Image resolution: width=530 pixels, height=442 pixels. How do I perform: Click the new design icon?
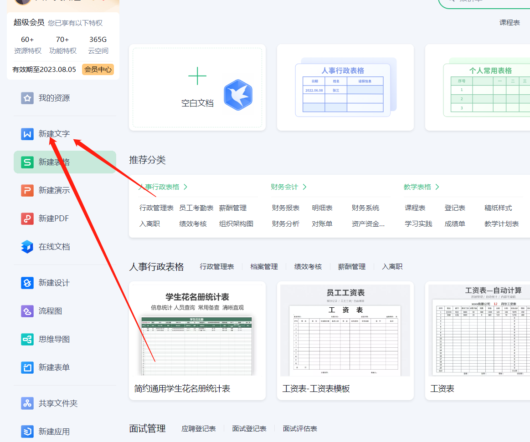pos(27,283)
